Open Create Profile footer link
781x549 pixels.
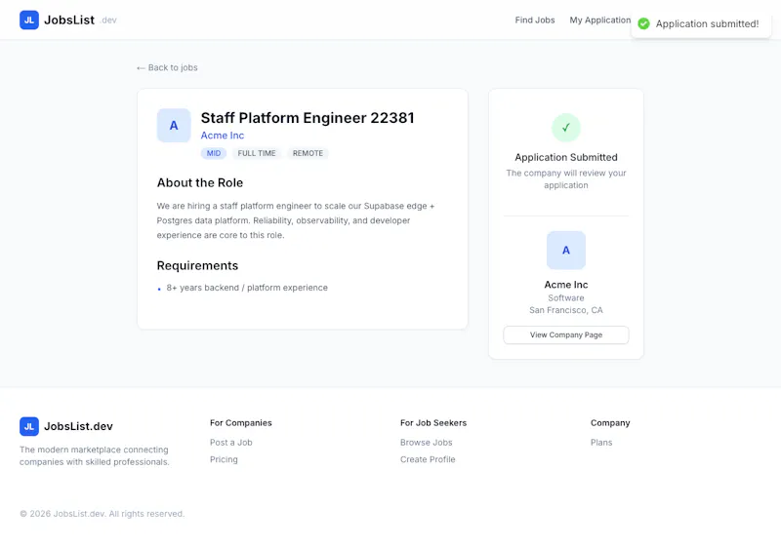(x=428, y=459)
